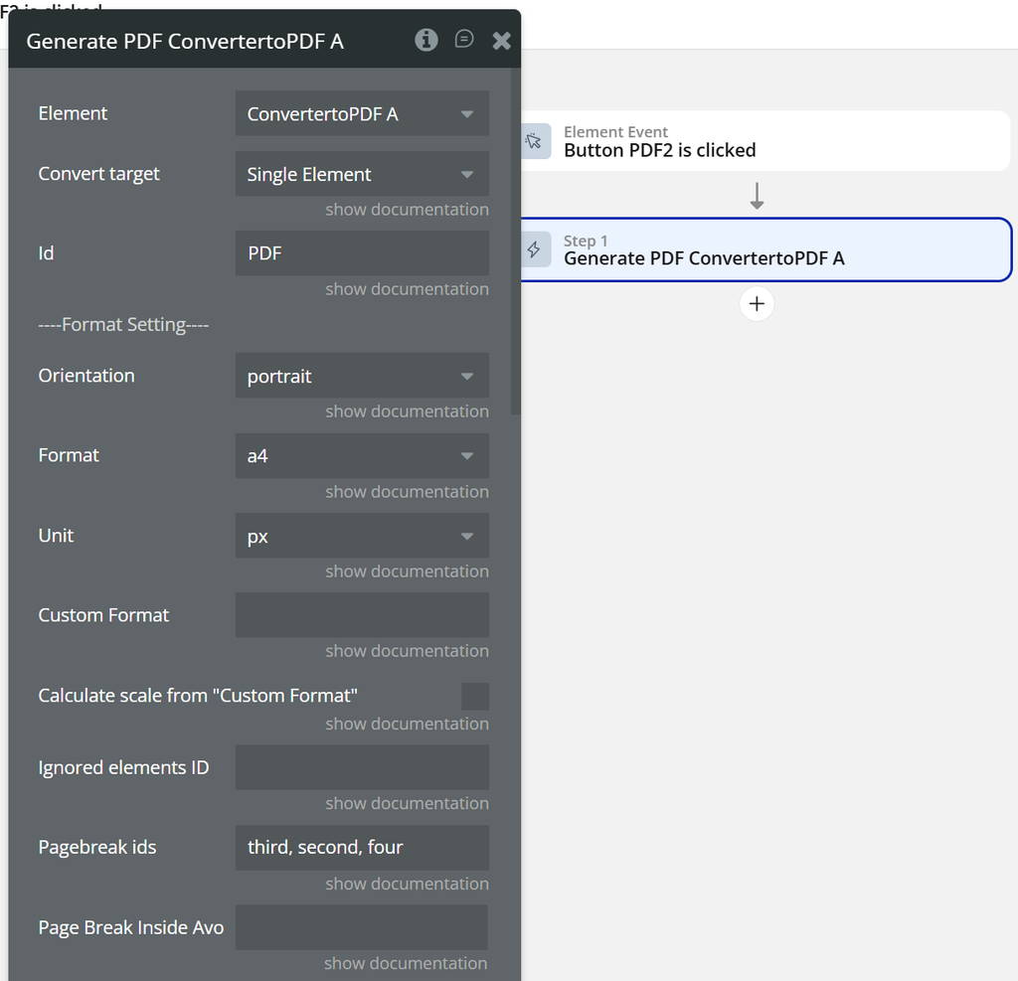1018x981 pixels.
Task: Close the Generate PDF properties panel
Action: click(501, 41)
